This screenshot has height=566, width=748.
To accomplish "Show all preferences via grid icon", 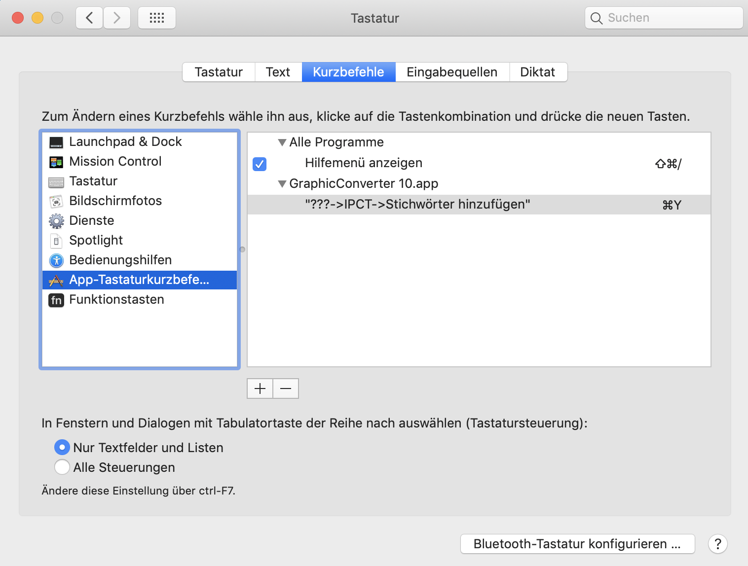I will pyautogui.click(x=157, y=18).
